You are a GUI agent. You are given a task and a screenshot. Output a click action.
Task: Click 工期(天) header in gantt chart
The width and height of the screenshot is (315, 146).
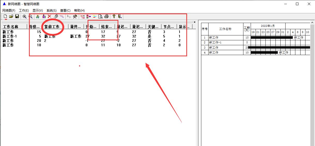(247, 29)
